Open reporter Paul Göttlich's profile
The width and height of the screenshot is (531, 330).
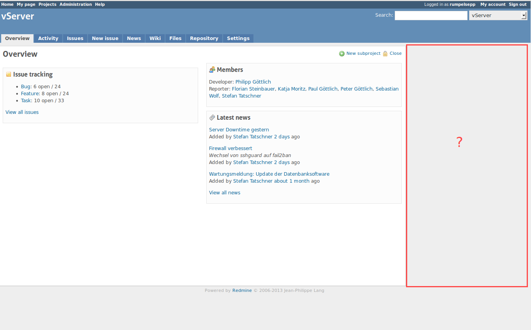click(323, 89)
